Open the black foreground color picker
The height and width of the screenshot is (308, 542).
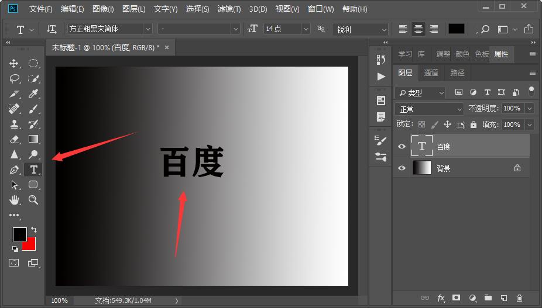20,234
